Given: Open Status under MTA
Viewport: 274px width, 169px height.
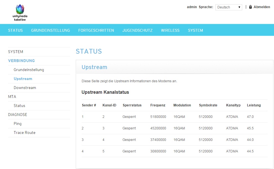Looking at the screenshot, I should 19,106.
